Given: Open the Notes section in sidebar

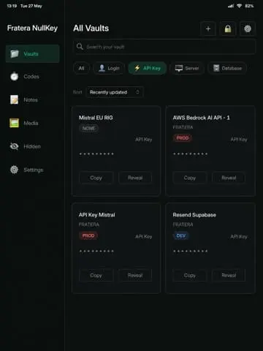Looking at the screenshot, I should click(32, 99).
